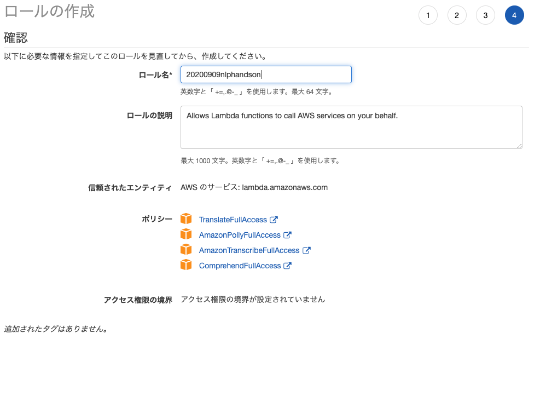Click the TranslateFullAccess orange box icon
546x408 pixels.
186,219
